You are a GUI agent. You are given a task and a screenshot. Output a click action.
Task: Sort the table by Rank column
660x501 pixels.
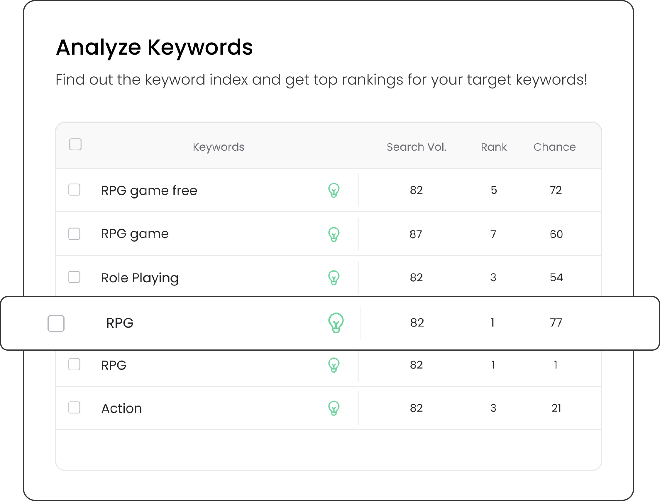click(493, 147)
